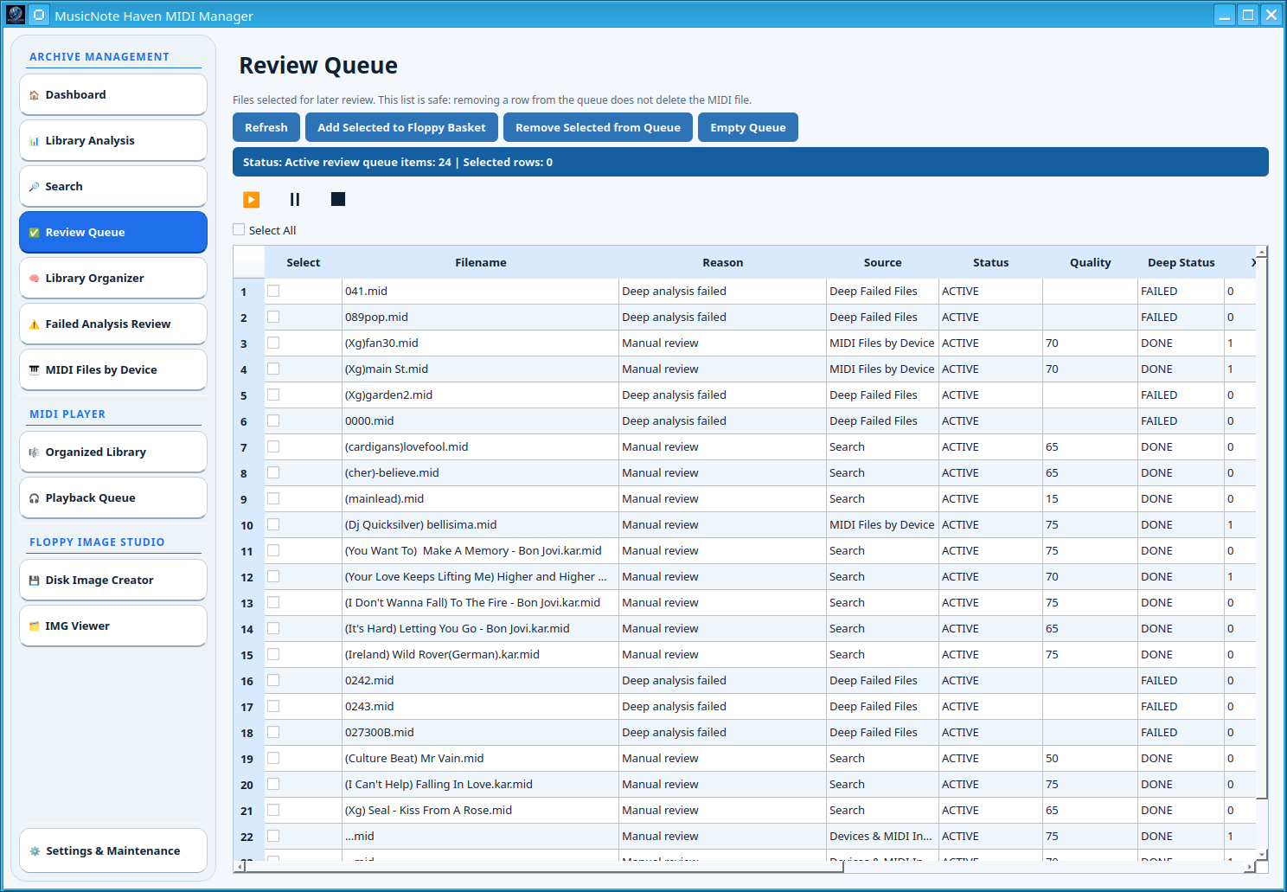
Task: Check the box for (Xg) Seal - Kiss From A Rose.mid
Action: click(x=273, y=811)
